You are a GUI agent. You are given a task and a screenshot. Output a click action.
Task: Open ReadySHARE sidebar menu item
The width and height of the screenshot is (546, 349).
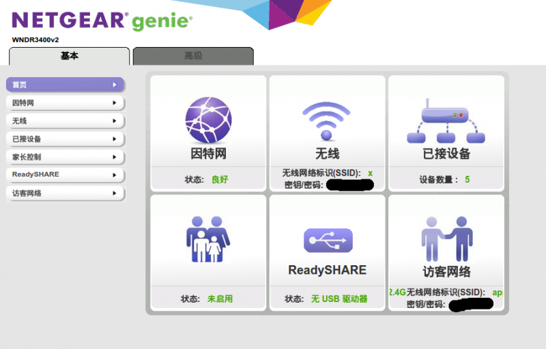pos(65,175)
